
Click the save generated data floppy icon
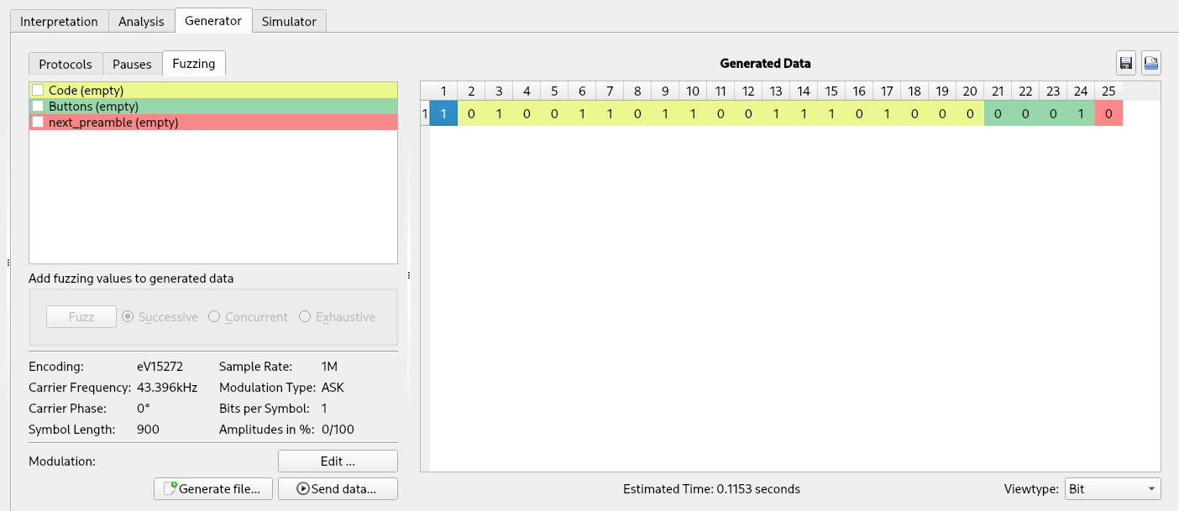coord(1125,63)
